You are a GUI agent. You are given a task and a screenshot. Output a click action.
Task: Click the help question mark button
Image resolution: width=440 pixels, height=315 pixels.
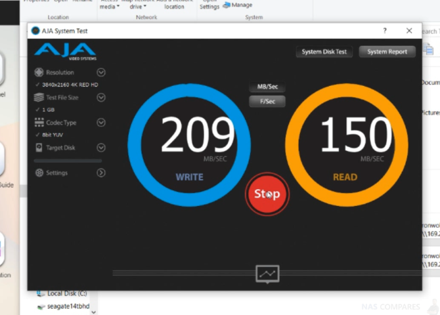pos(385,31)
